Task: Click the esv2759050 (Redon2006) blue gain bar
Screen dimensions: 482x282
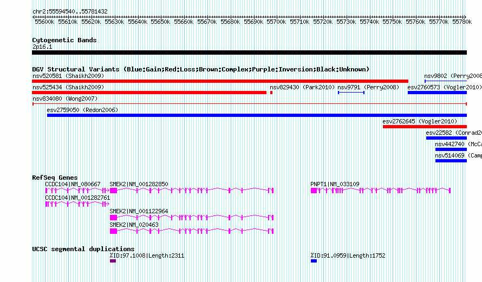Action: click(257, 115)
